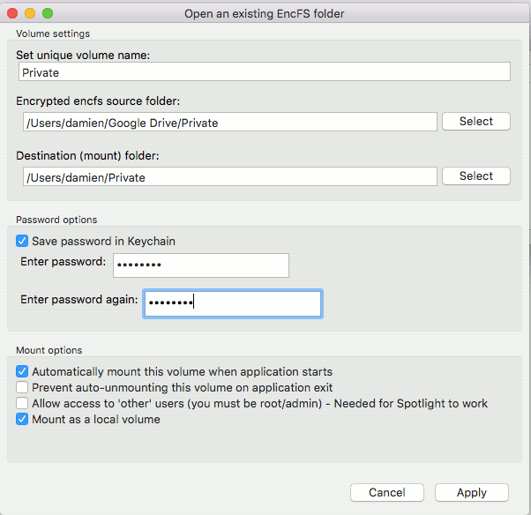Uncheck Mount as a local volume
The width and height of the screenshot is (531, 515).
(x=22, y=419)
